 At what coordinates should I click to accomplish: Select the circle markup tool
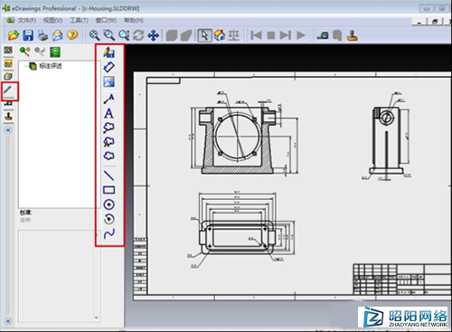pyautogui.click(x=108, y=204)
